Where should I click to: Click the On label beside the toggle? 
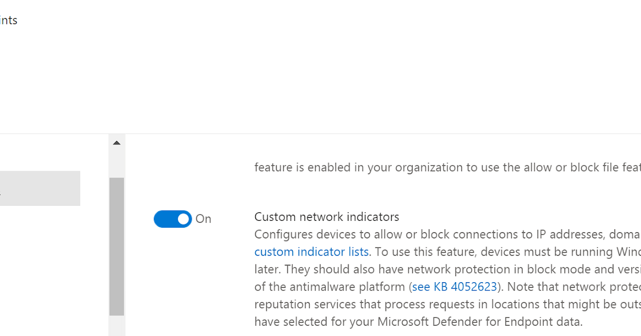point(204,219)
